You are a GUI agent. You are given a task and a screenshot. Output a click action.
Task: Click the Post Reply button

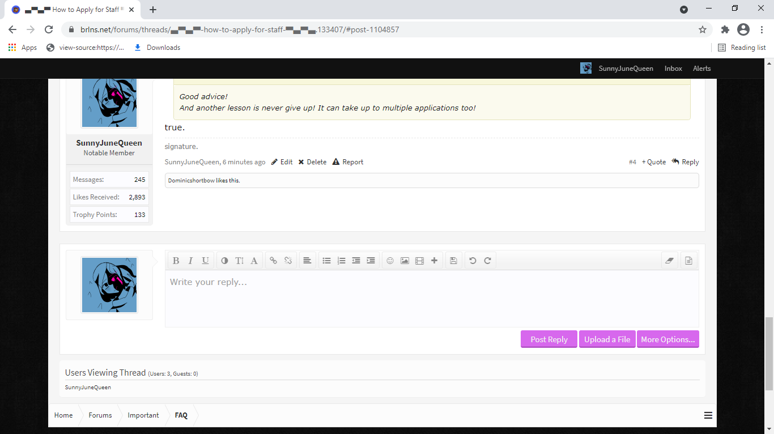coord(549,339)
